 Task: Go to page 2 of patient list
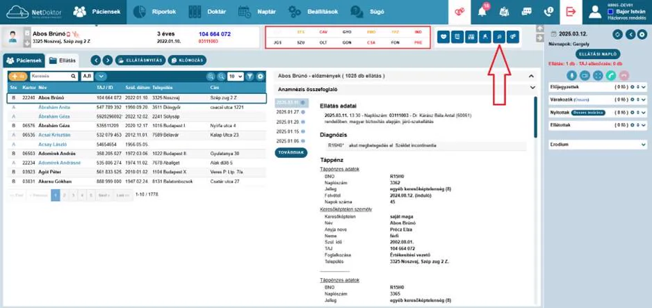point(64,195)
